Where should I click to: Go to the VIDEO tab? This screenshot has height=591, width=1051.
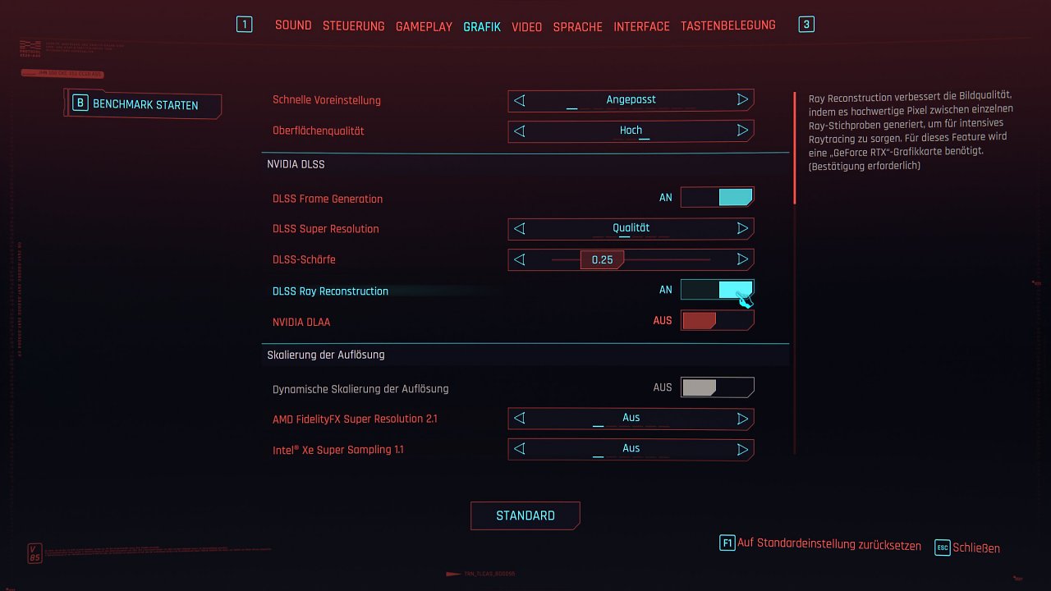[527, 27]
